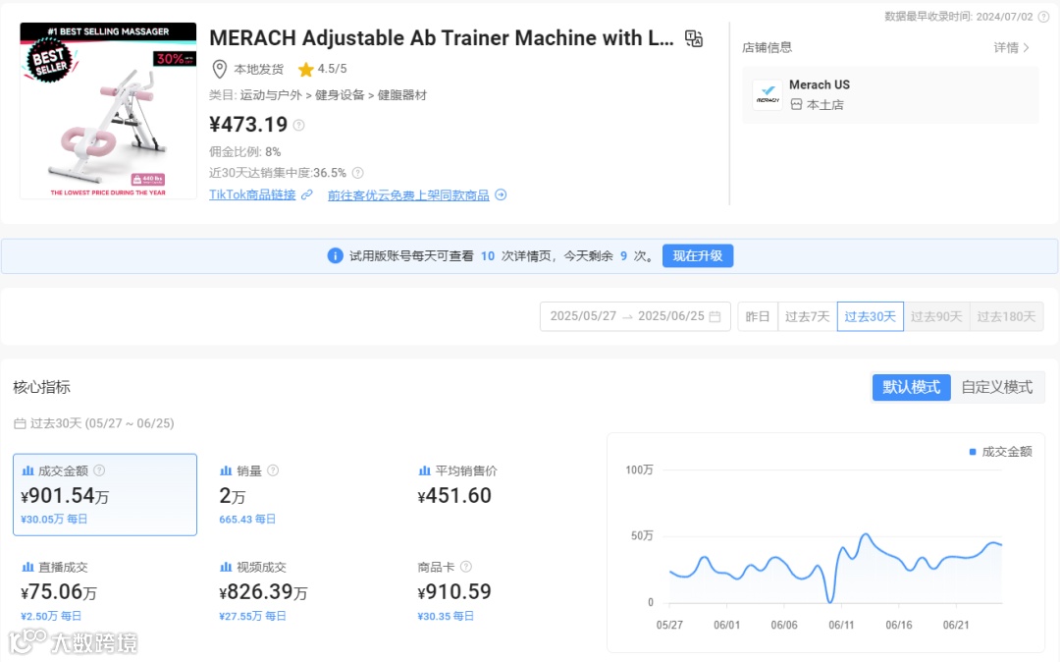Click the location pin icon near 本地发货

coord(220,69)
